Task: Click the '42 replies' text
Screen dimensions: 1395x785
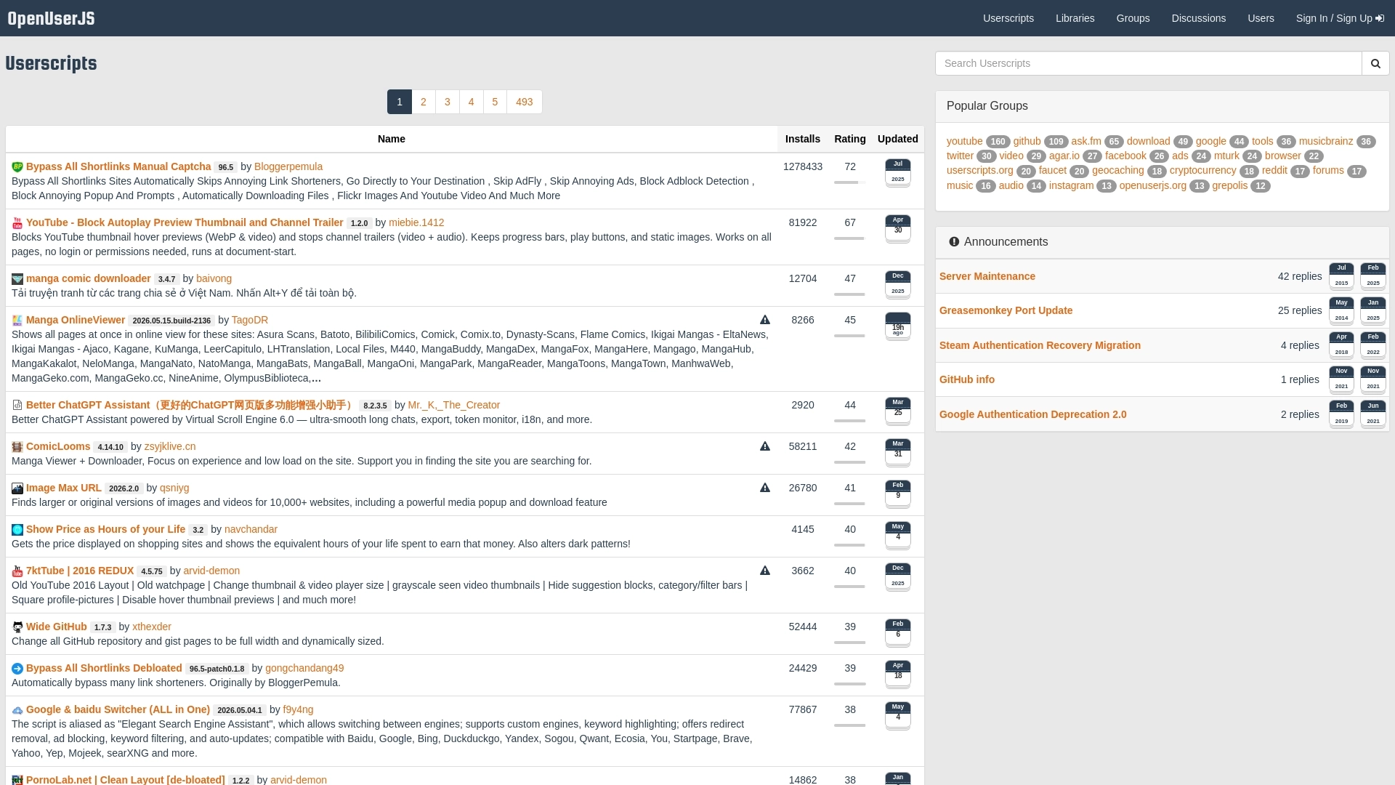Action: [1300, 276]
